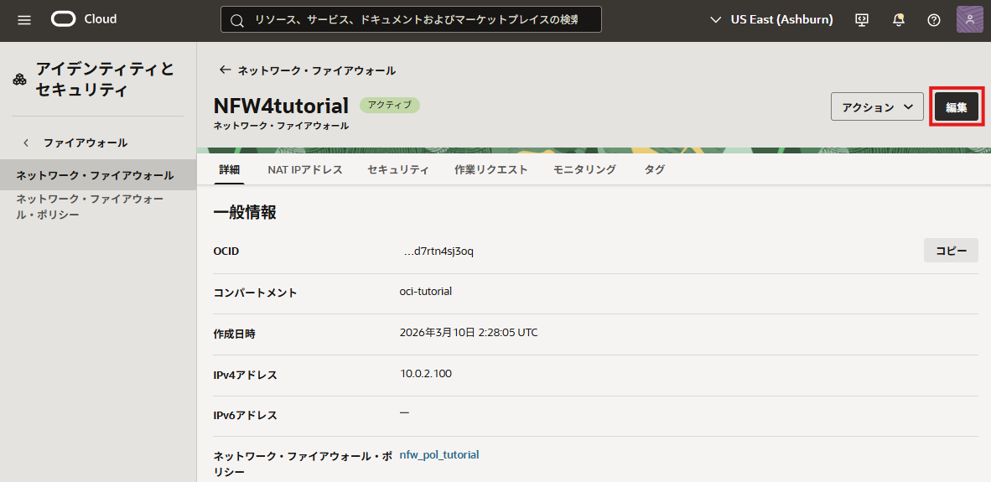Select the モニタリング tab
This screenshot has height=482, width=991.
pos(584,169)
